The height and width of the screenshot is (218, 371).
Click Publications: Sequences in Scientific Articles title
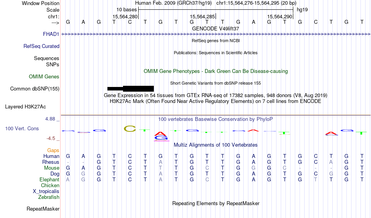tap(216, 53)
